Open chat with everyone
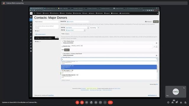The height and width of the screenshot is (106, 189). pos(177,102)
